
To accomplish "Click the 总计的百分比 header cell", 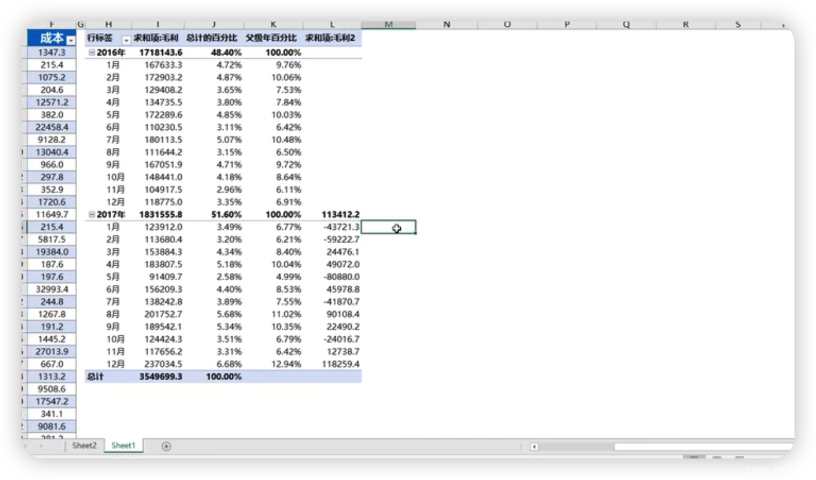I will click(x=214, y=38).
